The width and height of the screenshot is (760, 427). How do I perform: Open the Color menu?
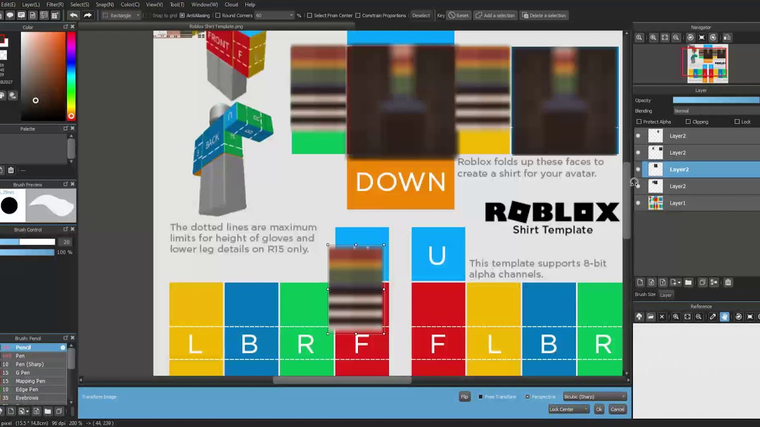(130, 4)
